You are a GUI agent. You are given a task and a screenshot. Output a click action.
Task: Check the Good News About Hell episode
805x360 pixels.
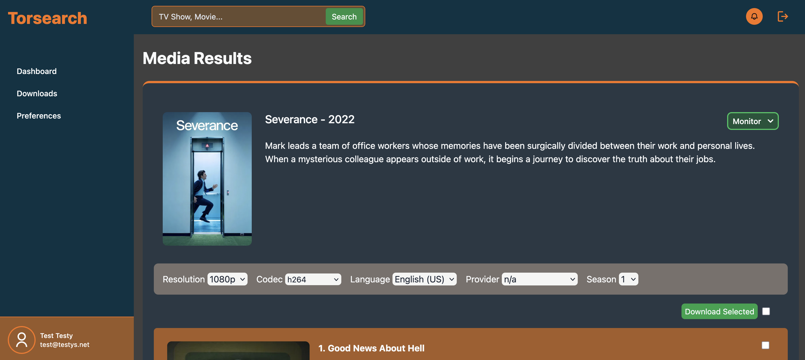(765, 345)
